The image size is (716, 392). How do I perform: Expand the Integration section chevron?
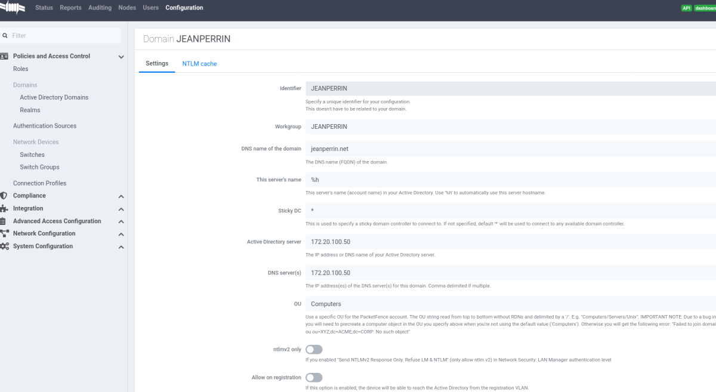pos(121,209)
